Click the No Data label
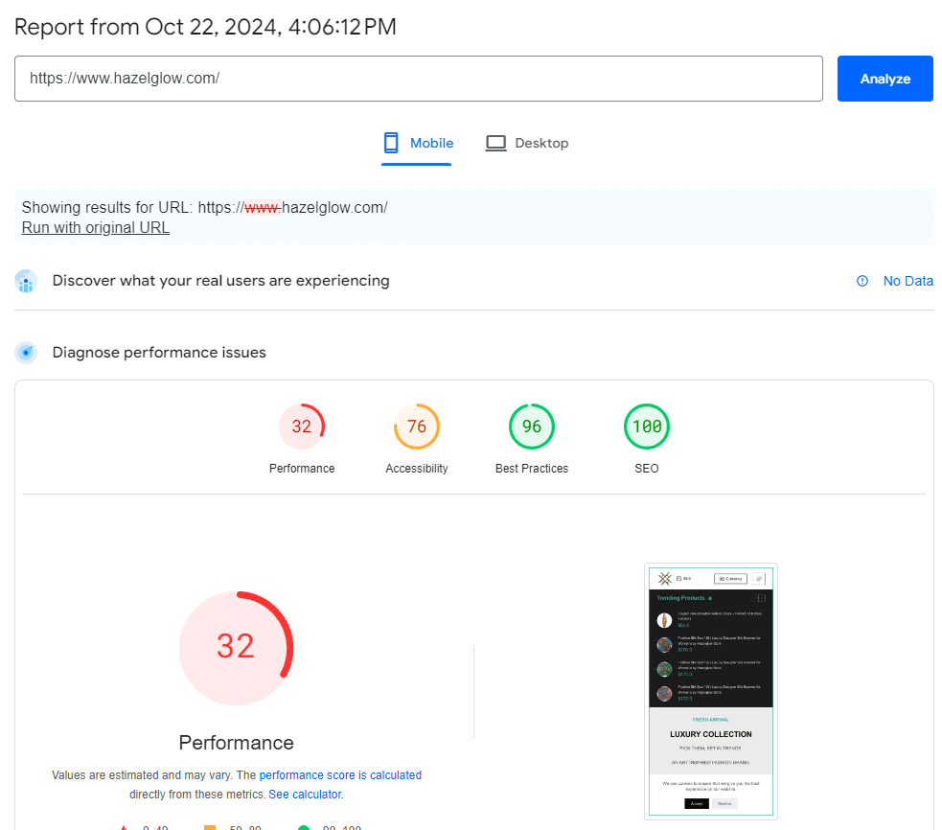The width and height of the screenshot is (942, 830). (908, 281)
